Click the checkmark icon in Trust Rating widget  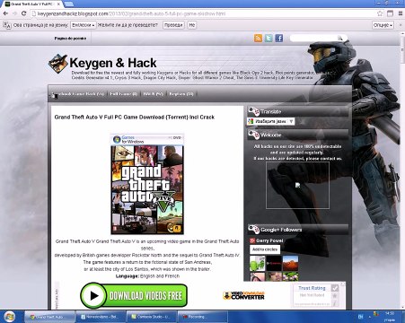click(335, 288)
